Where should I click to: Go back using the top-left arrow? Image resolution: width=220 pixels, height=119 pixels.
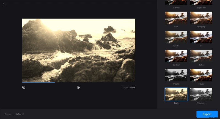[4, 4]
